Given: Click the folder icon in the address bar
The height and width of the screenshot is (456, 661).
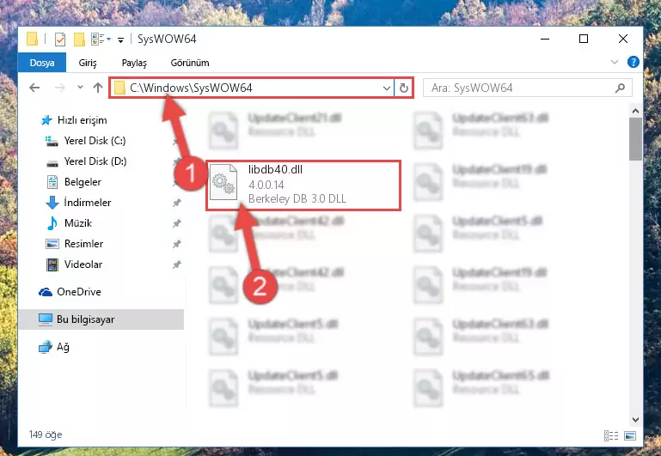Looking at the screenshot, I should [x=120, y=88].
